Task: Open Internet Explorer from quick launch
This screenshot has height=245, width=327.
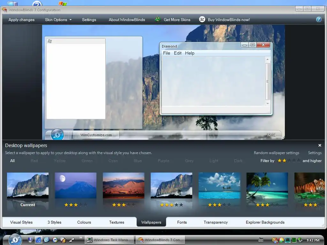Action: tap(38, 240)
